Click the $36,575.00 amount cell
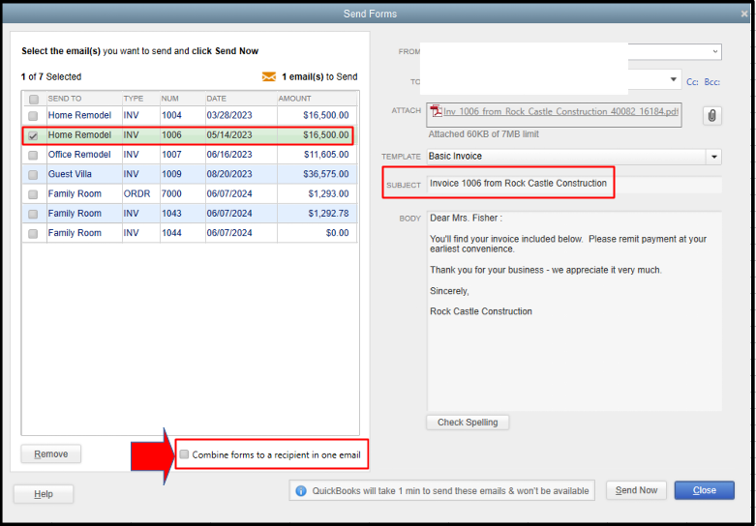The height and width of the screenshot is (526, 756). pos(317,174)
